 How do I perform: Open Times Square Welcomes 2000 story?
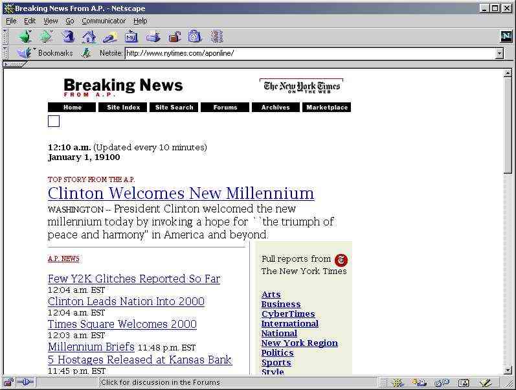[x=122, y=324]
